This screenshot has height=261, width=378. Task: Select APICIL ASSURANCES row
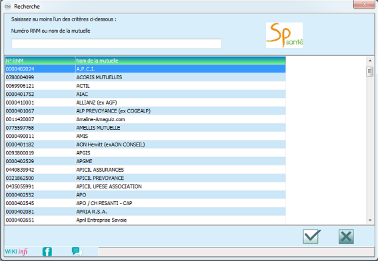(x=145, y=170)
